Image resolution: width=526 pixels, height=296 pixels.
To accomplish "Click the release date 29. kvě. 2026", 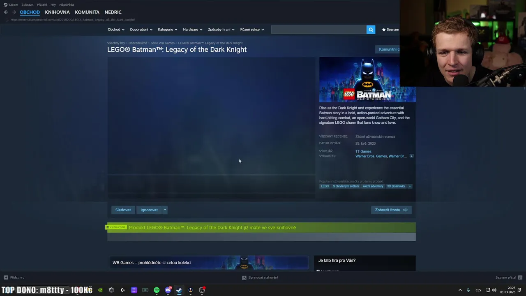I will pos(365,143).
